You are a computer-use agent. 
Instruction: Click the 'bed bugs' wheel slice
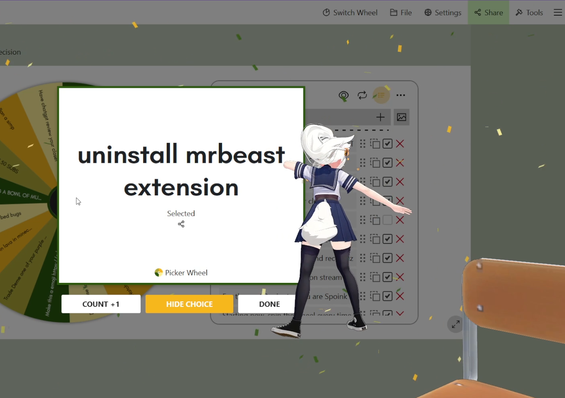11,215
